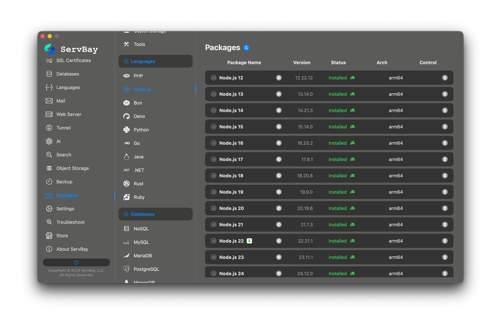Open settings gear for Node.js 24
The image size is (501, 327).
(279, 273)
